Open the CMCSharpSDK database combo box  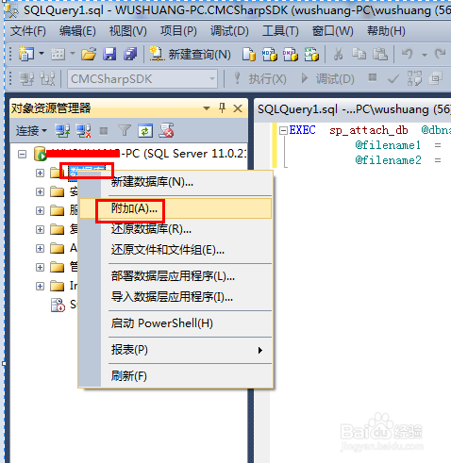(x=142, y=79)
